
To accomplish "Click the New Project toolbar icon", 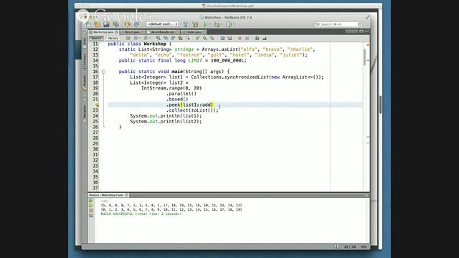I will 98,24.
